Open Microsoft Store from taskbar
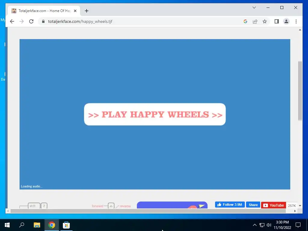This screenshot has width=308, height=231. [x=66, y=225]
